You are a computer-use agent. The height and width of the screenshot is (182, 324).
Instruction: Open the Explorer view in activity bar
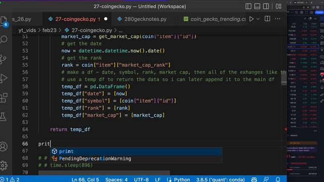[x=4, y=21]
